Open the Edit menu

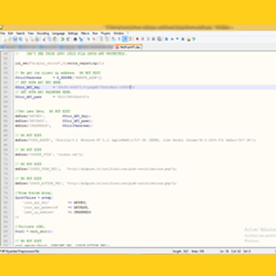tap(10, 34)
